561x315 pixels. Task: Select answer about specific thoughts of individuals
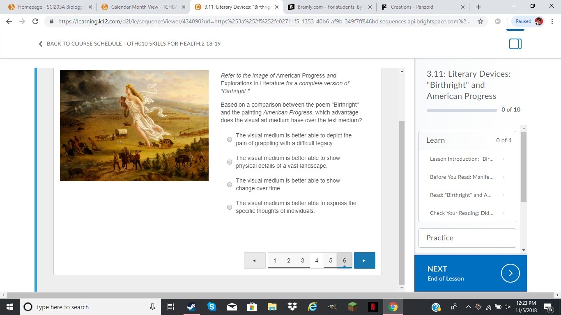tap(230, 207)
